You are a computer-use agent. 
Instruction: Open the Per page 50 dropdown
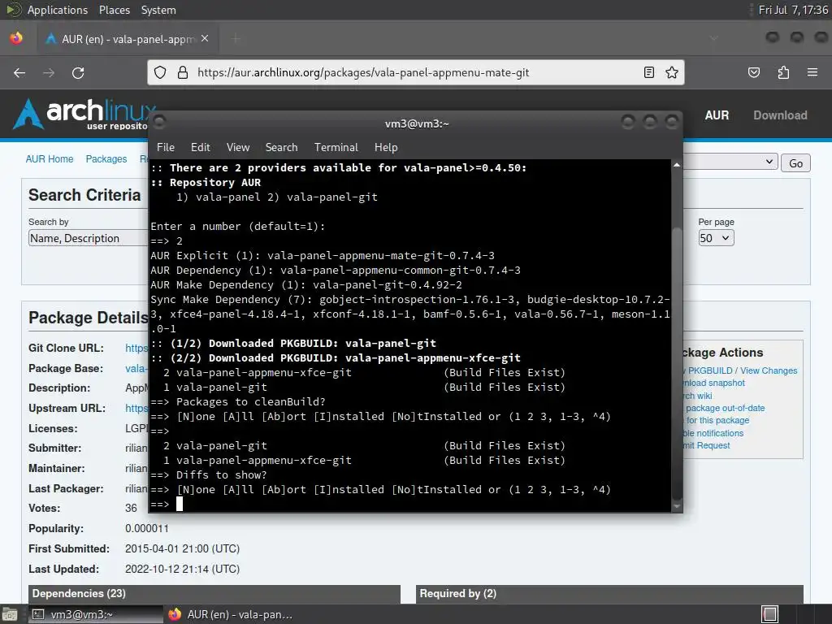[x=716, y=238]
